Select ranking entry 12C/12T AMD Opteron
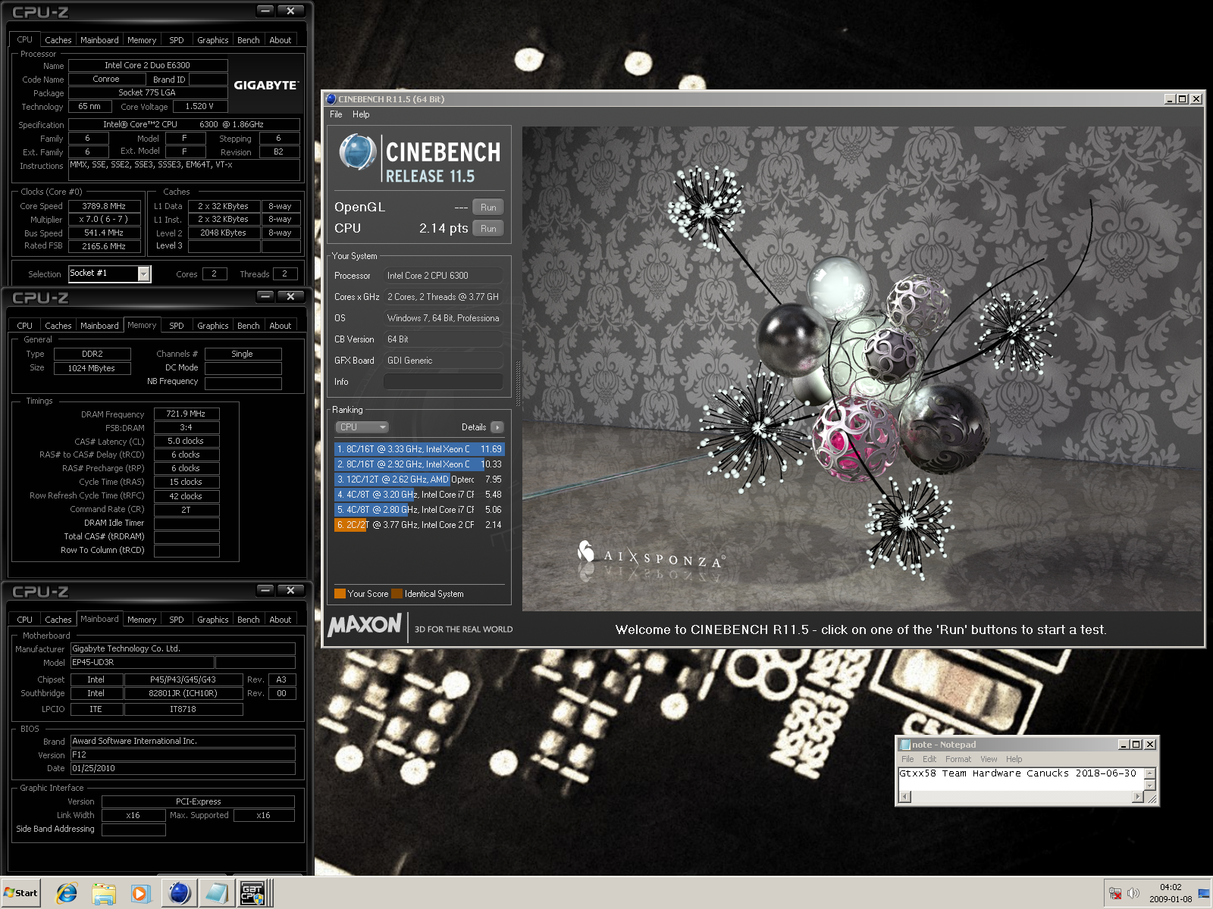This screenshot has height=909, width=1213. [x=419, y=479]
